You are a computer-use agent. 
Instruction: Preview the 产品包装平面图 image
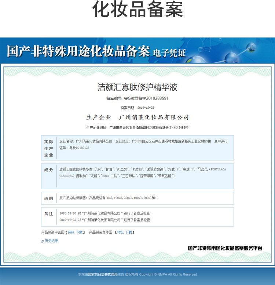coord(71,232)
